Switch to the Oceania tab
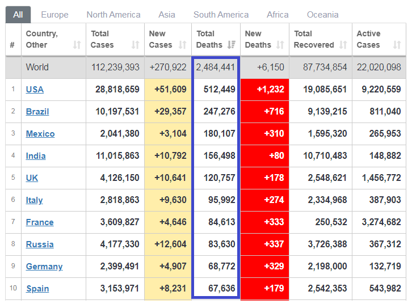Screen dimensions: 412x304 point(322,15)
